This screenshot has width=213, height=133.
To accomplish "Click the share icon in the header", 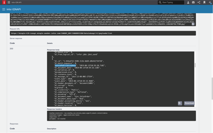I will (199, 2).
